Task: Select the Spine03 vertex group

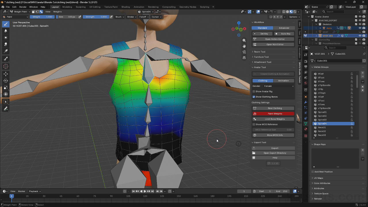Action: pyautogui.click(x=333, y=120)
